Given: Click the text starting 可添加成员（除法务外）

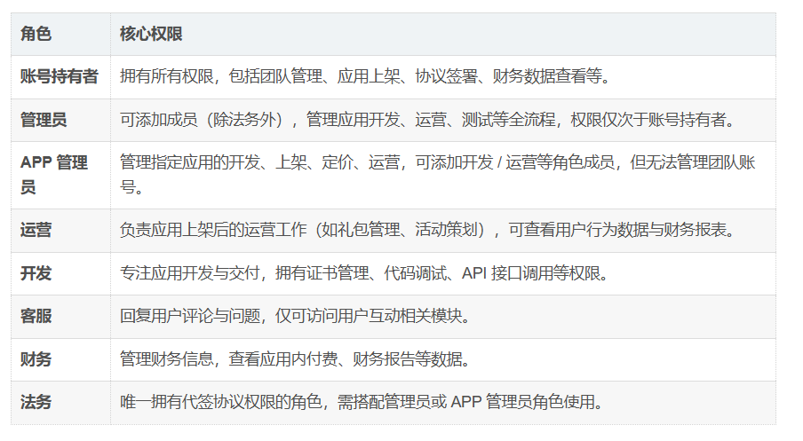Looking at the screenshot, I should click(428, 120).
